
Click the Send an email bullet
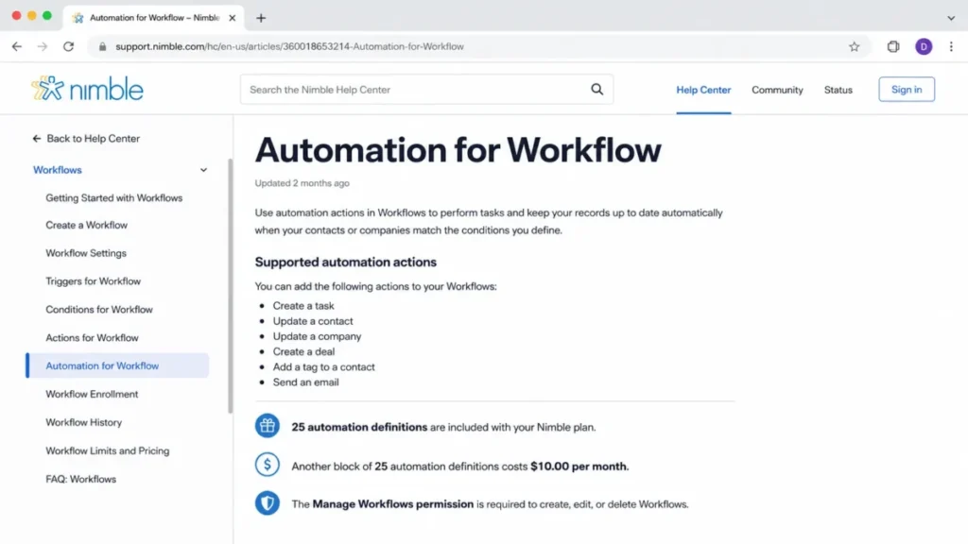pyautogui.click(x=305, y=382)
